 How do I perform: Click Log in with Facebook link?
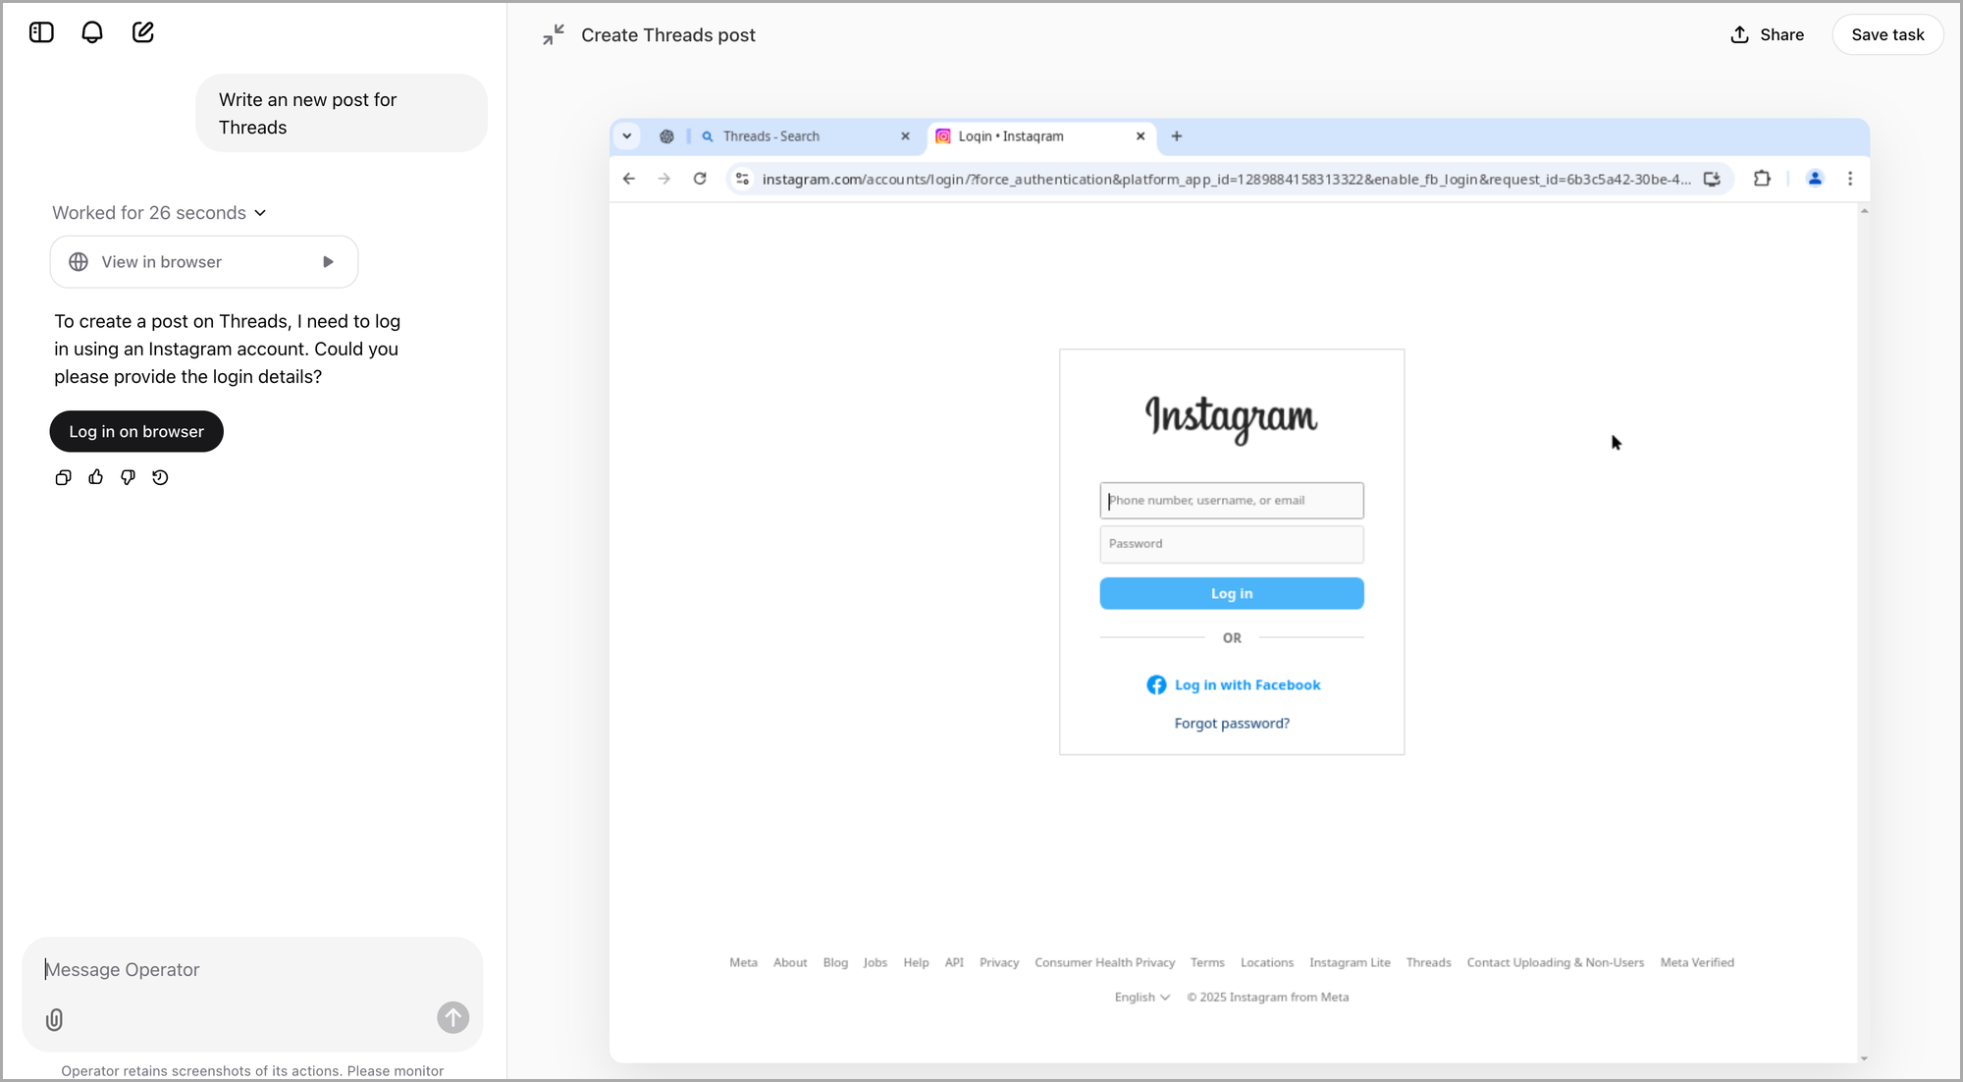(1234, 685)
